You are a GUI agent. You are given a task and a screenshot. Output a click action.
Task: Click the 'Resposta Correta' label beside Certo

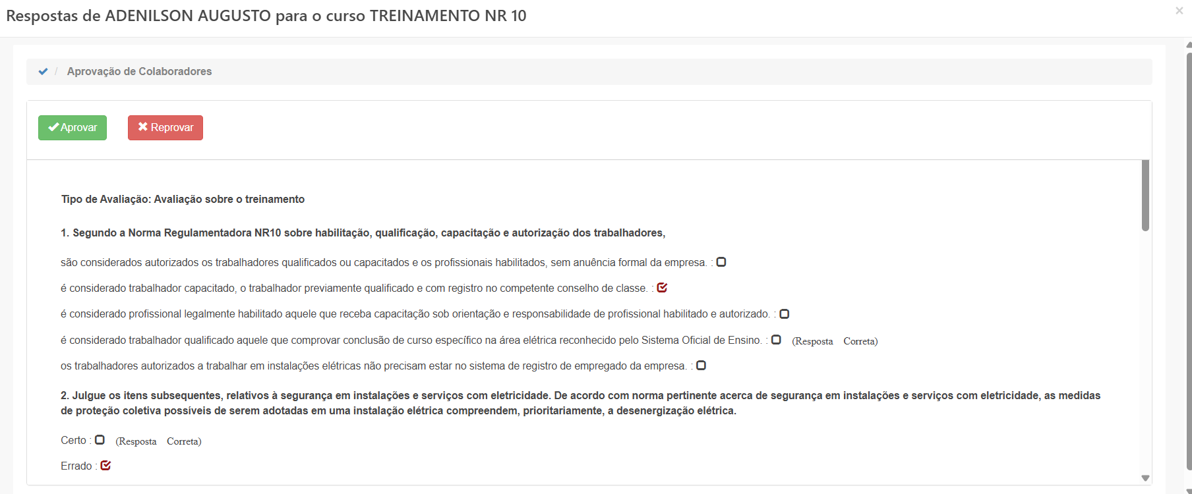158,441
